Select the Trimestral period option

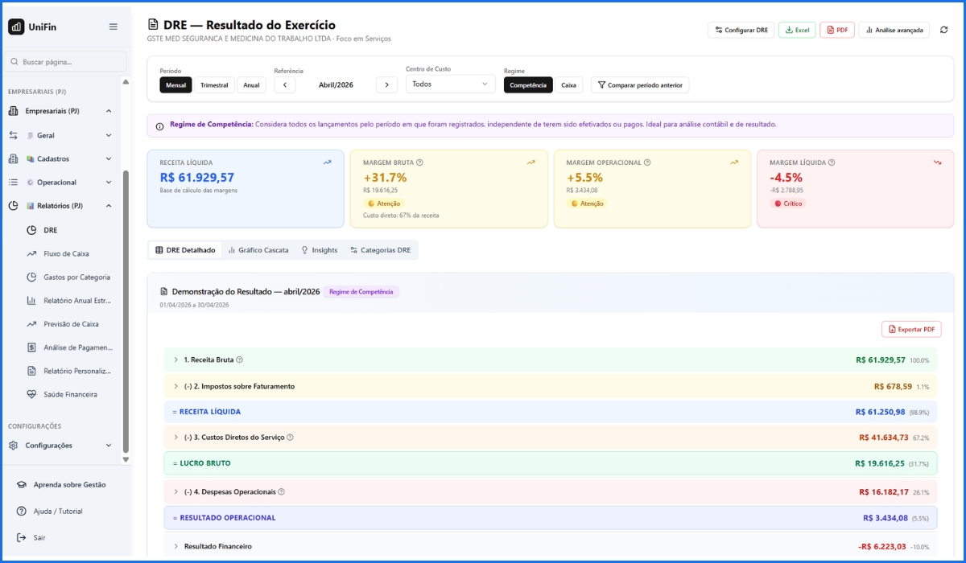click(214, 84)
